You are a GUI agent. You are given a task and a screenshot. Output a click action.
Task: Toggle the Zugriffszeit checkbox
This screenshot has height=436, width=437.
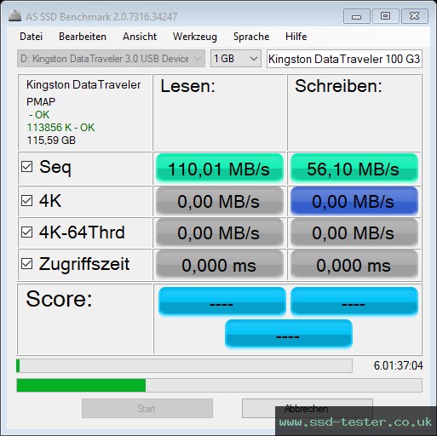(x=27, y=264)
